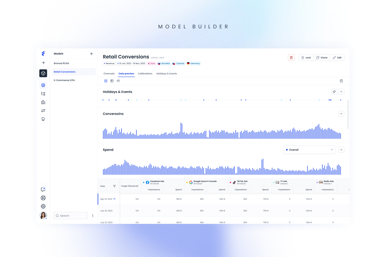Switch to chart view icon
Screen dimensions: 386x257
[118, 81]
